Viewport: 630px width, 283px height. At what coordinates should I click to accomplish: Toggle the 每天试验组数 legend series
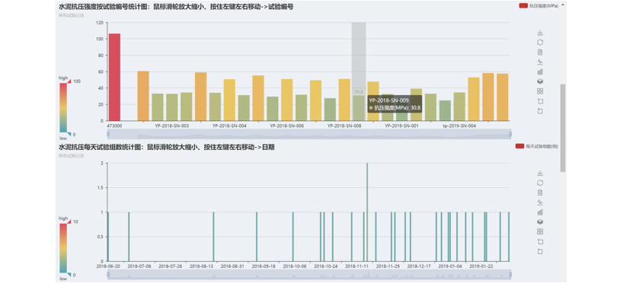537,147
